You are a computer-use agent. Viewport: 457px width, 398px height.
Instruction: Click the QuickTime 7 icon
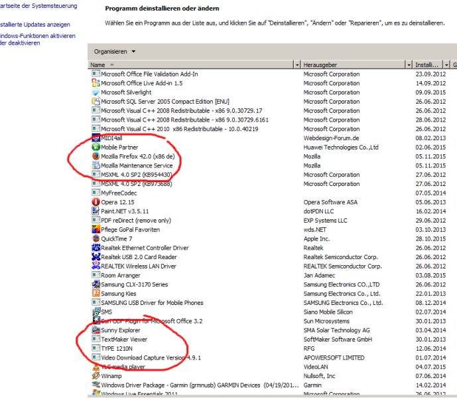pos(96,239)
